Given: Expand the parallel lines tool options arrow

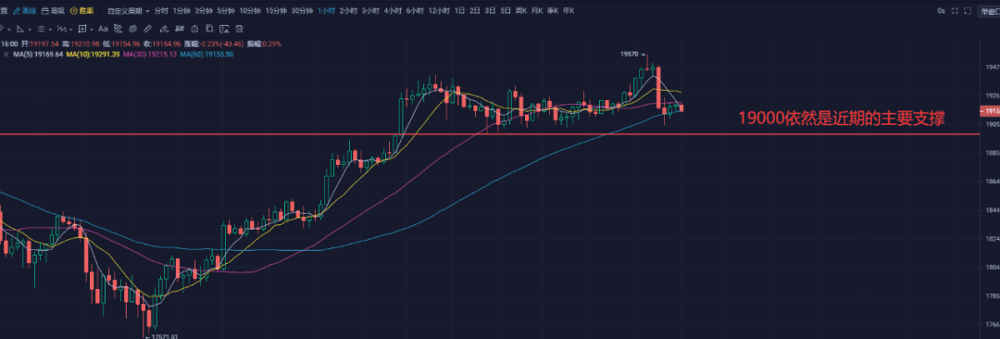Looking at the screenshot, I should [50, 30].
